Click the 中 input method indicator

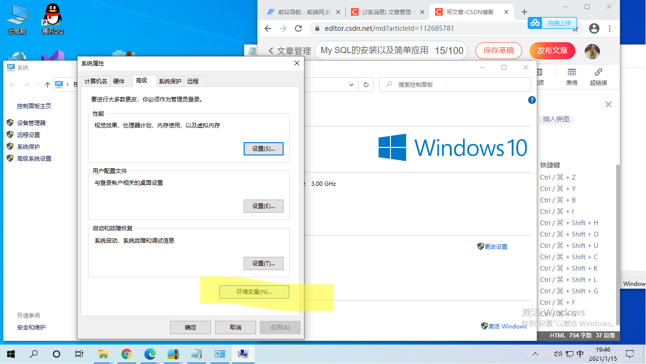point(579,354)
